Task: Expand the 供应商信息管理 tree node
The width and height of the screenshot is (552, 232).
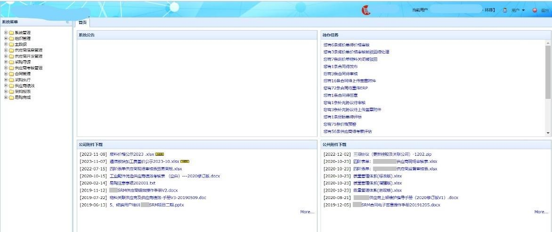Action: tap(5, 50)
